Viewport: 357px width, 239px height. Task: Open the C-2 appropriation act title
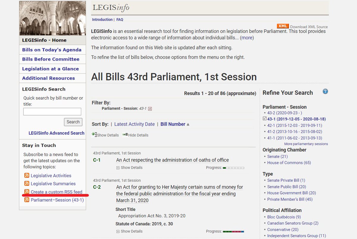coord(180,194)
